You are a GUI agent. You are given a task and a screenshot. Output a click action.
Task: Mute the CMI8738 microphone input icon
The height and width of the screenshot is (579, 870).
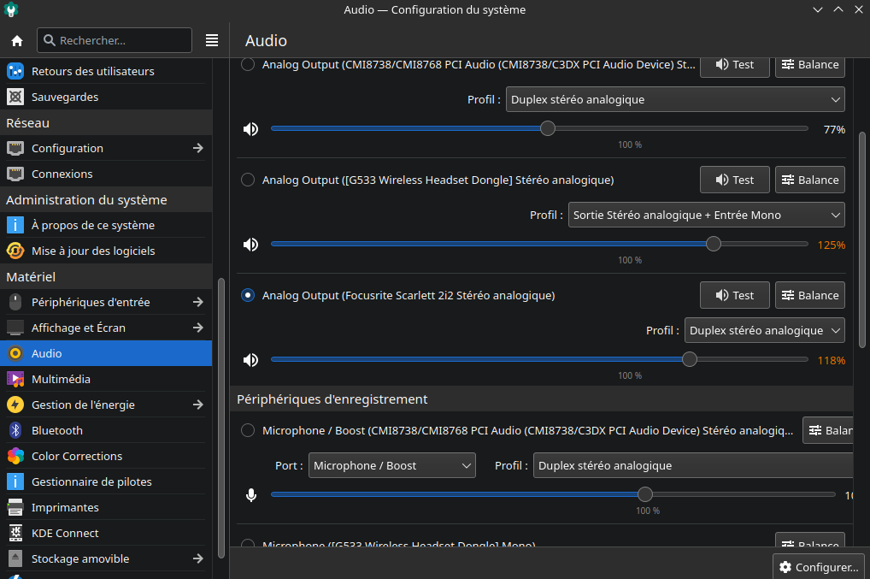point(250,495)
